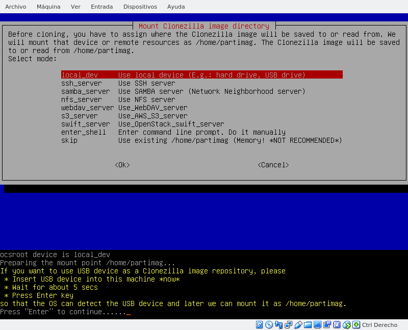The height and width of the screenshot is (330, 408).
Task: Open the Máquina menu
Action: 48,7
